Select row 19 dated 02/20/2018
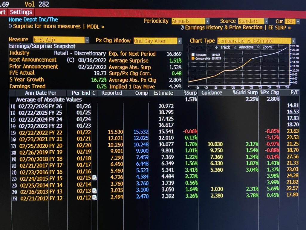Image resolution: width=306 pixels, height=230 pixels. [154, 158]
